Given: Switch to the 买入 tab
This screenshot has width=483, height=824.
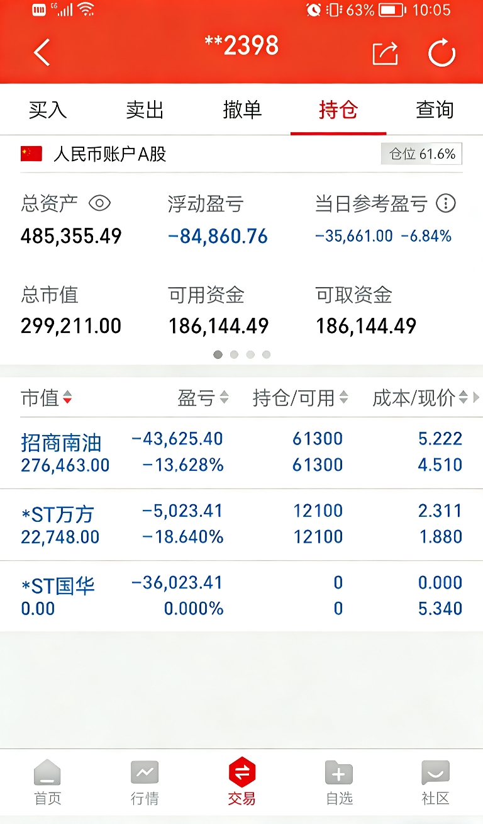Looking at the screenshot, I should click(48, 110).
